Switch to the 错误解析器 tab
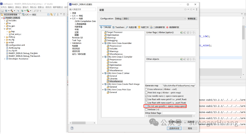 tap(172, 27)
